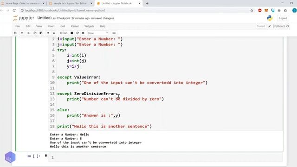Open the Widgets menu
Viewport: 297px width, 167px height.
[x=89, y=26]
